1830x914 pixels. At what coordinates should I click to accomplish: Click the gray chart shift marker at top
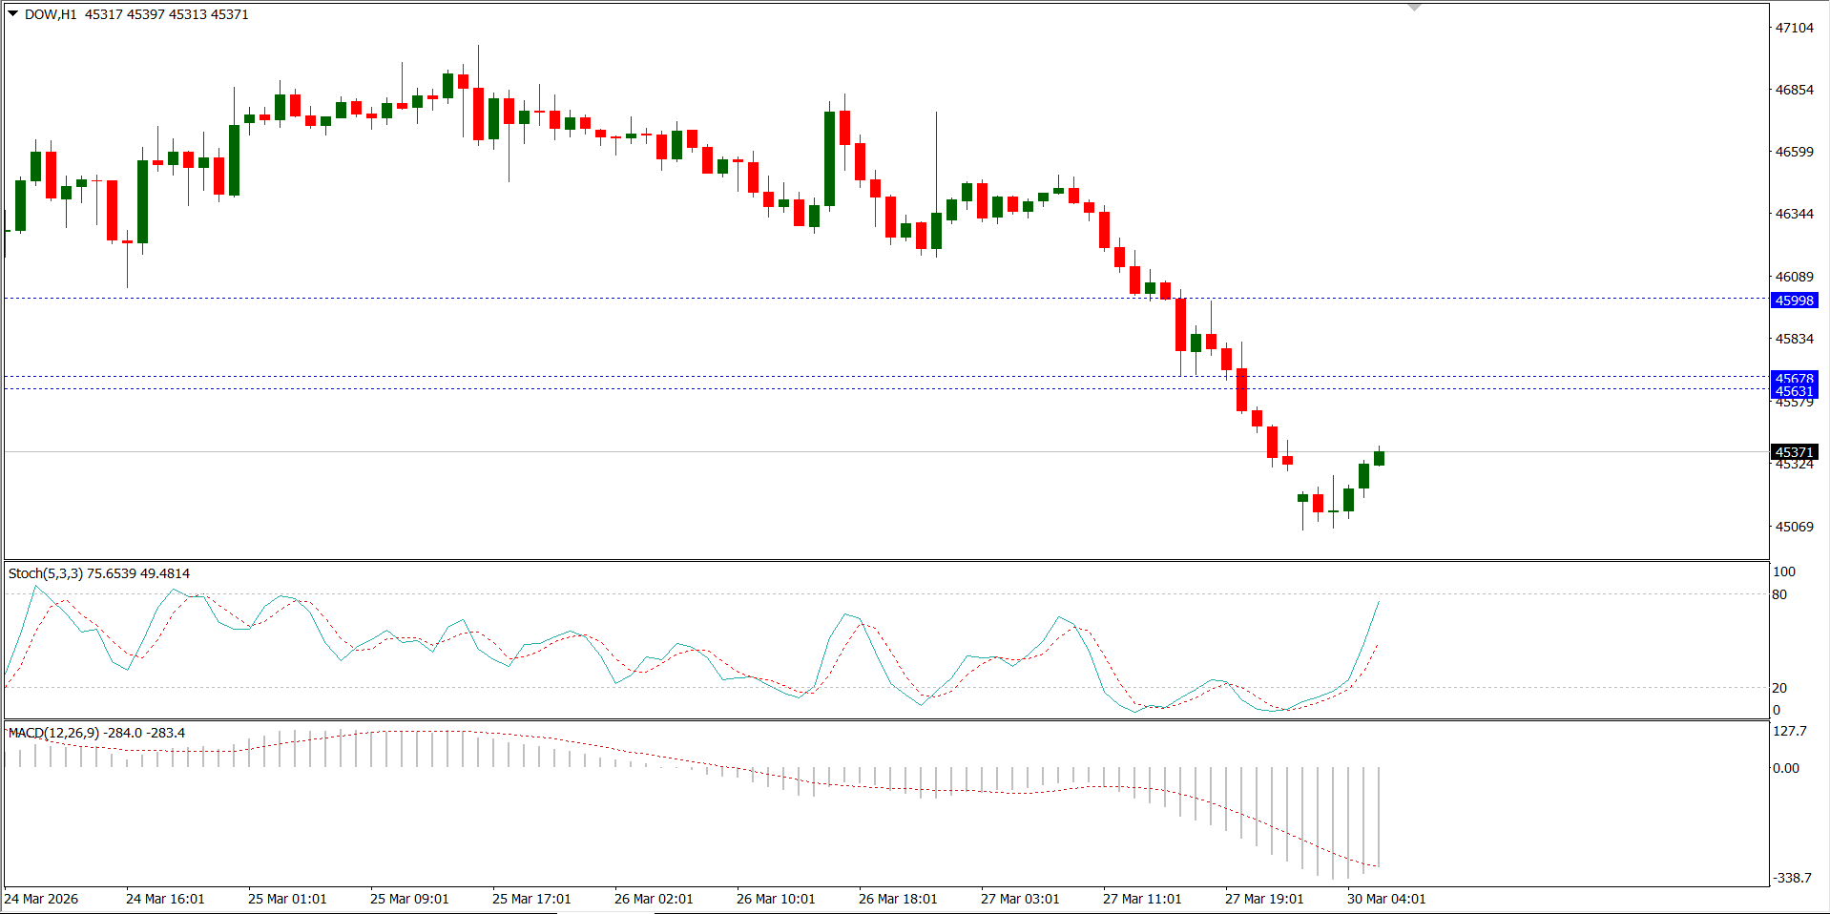1414,7
